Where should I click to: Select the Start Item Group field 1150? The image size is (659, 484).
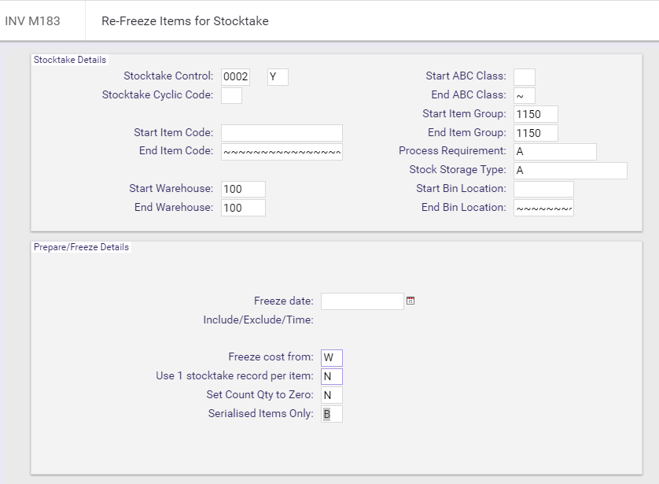536,114
